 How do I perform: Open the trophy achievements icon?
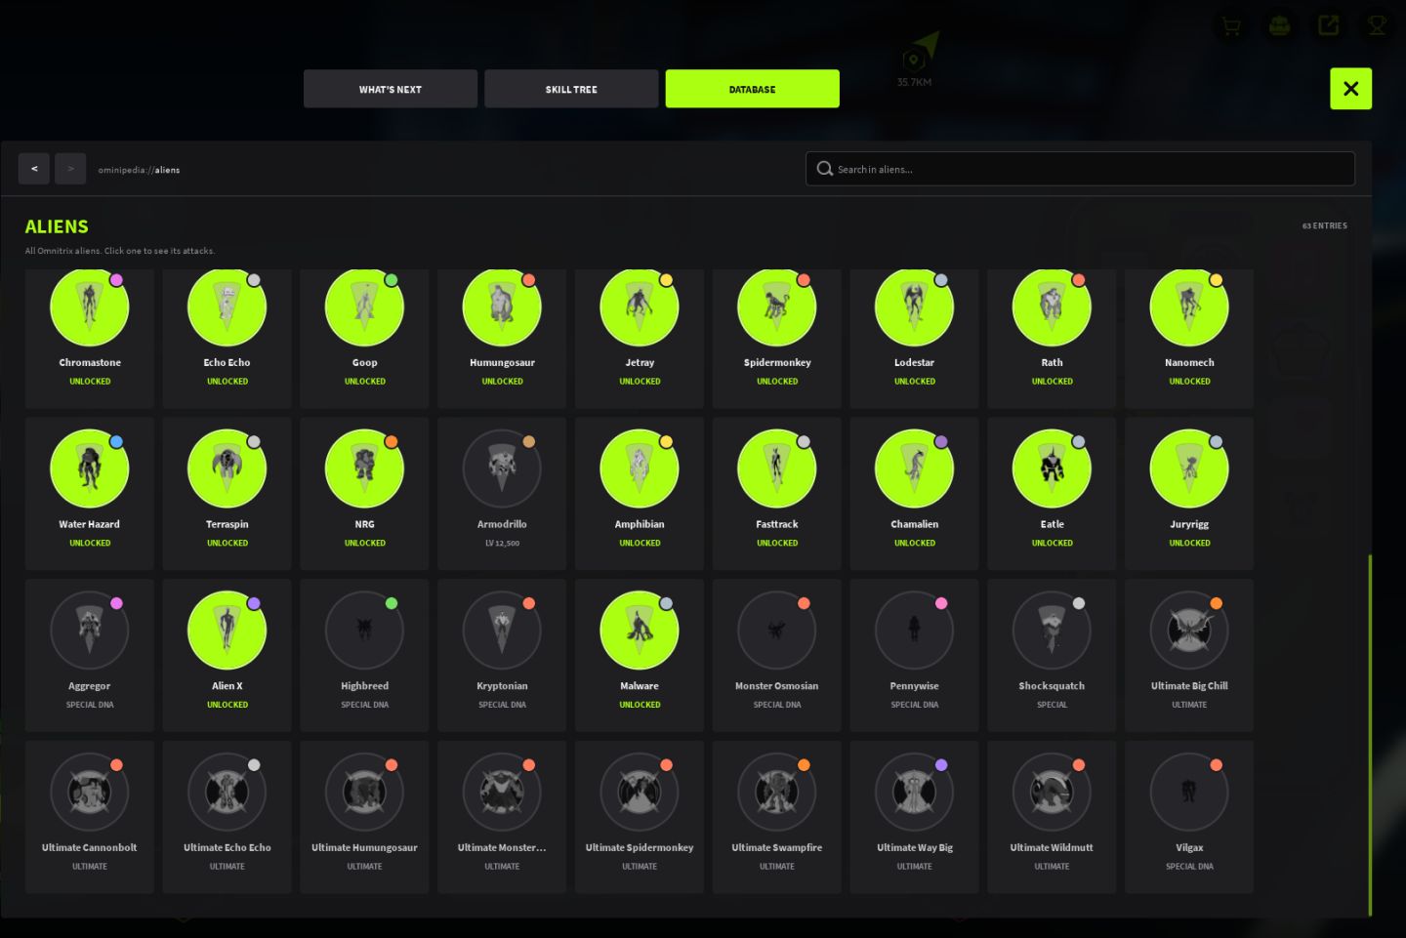(x=1377, y=26)
